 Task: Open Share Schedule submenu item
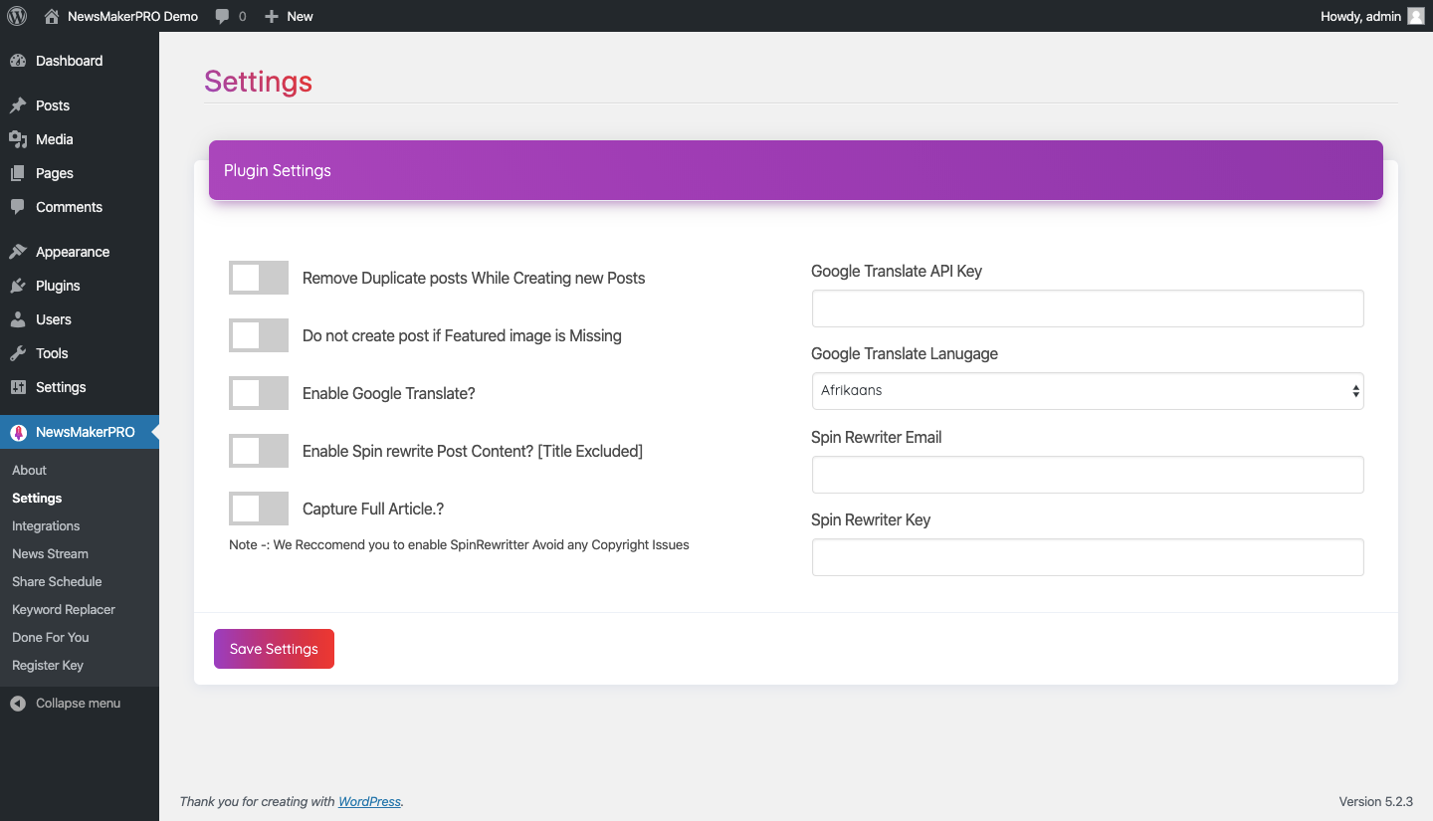[x=57, y=581]
